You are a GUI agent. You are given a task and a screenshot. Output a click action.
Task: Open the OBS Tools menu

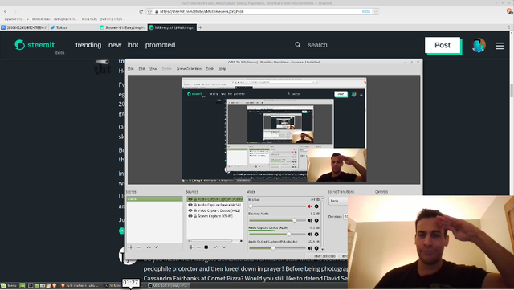tap(210, 69)
